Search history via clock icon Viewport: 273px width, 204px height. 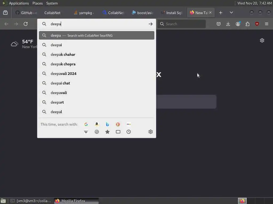(129, 132)
